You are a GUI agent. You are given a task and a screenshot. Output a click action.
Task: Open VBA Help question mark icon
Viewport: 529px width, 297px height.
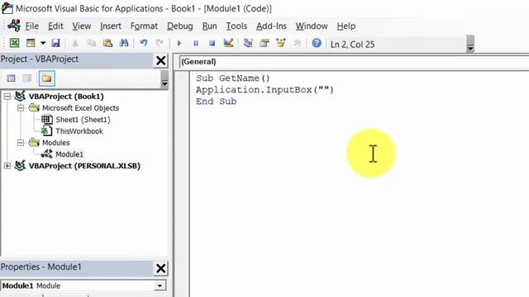tap(317, 43)
